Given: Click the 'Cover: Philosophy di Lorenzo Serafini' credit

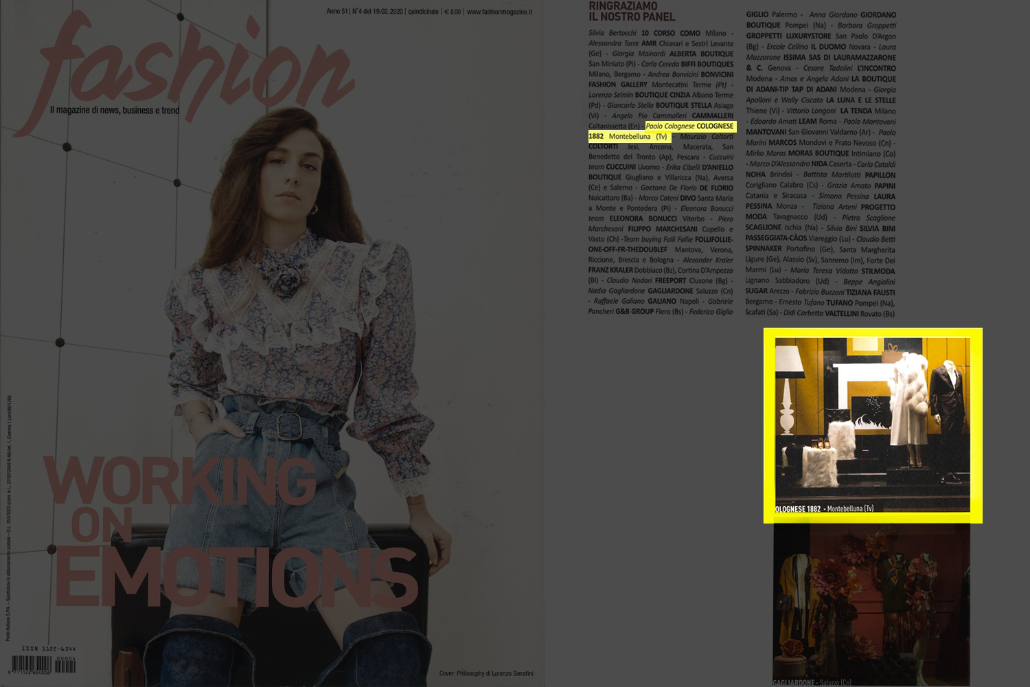Looking at the screenshot, I should (485, 673).
